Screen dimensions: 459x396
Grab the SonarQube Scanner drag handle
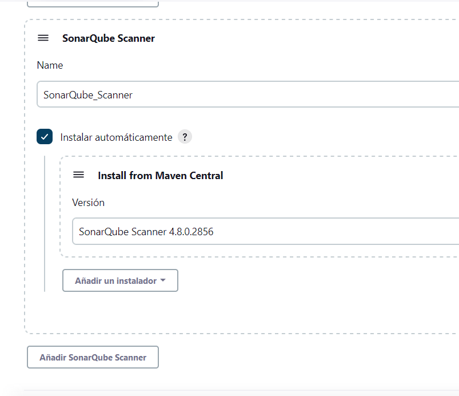coord(43,38)
